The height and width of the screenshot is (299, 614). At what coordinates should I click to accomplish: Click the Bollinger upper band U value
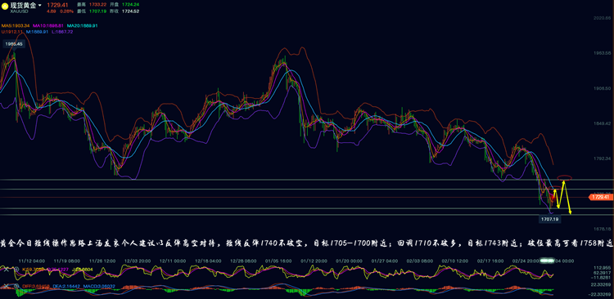click(11, 32)
